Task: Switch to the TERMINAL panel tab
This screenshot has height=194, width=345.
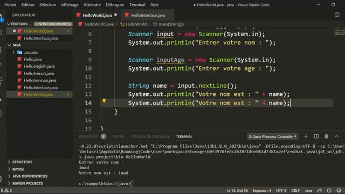Action: (x=184, y=136)
